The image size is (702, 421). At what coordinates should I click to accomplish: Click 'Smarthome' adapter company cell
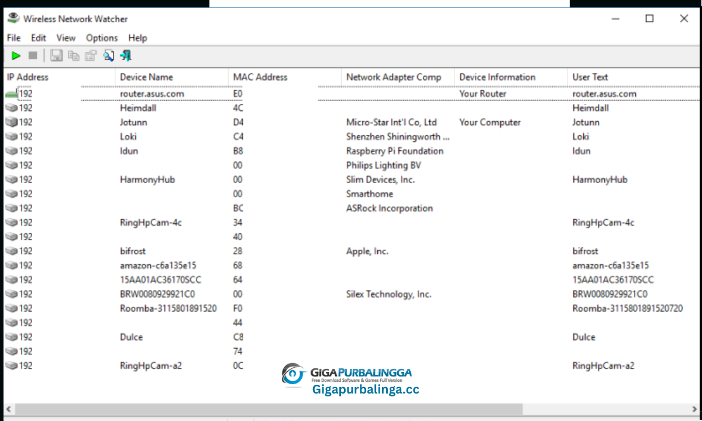pos(370,194)
